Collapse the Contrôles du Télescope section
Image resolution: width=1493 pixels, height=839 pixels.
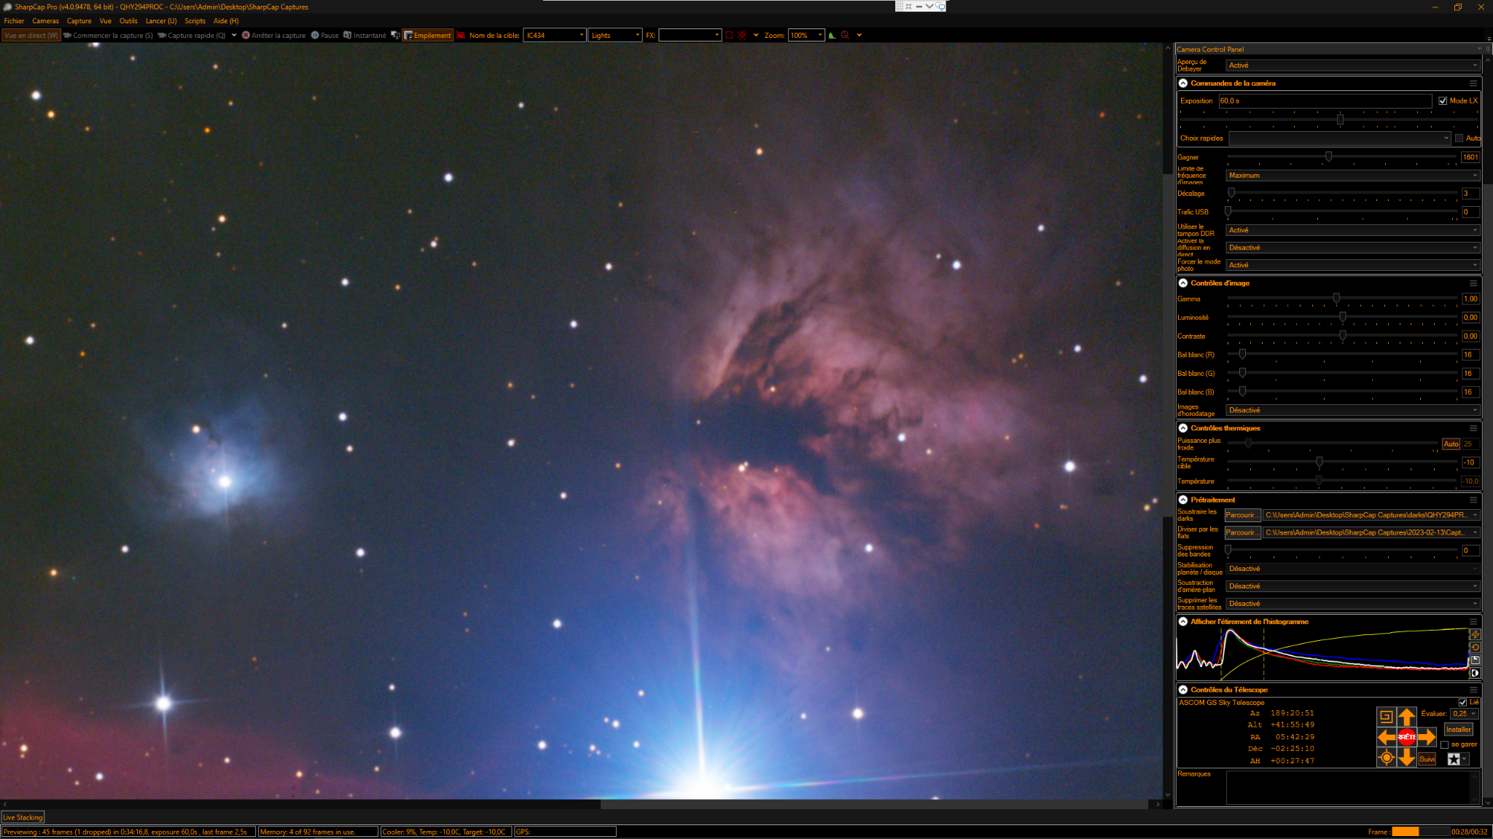[x=1183, y=690]
